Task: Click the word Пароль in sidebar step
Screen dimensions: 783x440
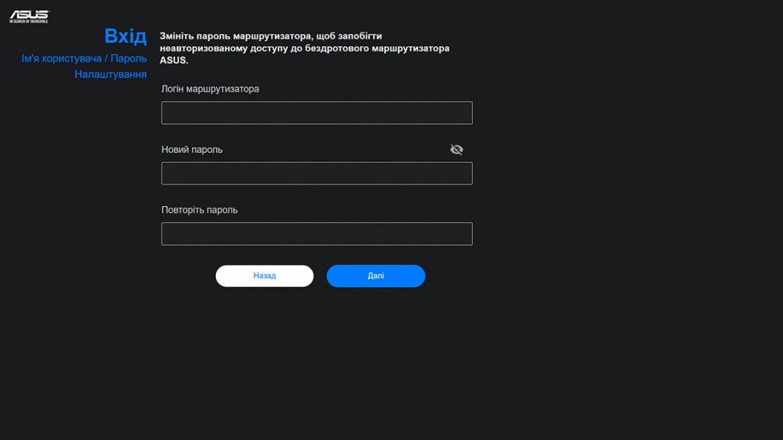Action: (129, 59)
